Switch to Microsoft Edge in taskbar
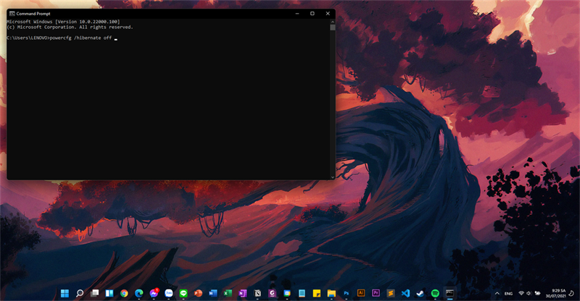 pos(139,293)
